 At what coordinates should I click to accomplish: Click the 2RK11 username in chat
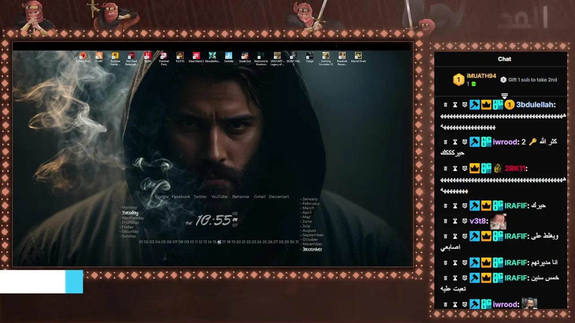point(515,169)
